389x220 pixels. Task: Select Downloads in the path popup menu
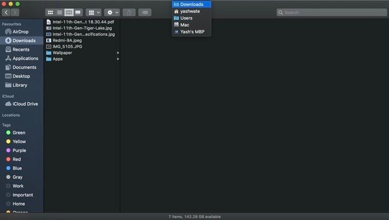pos(192,4)
